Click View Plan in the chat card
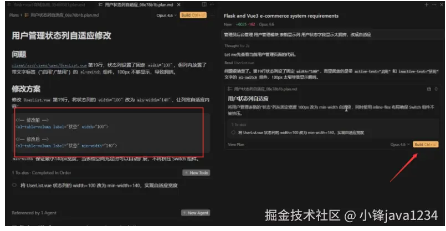 [x=236, y=145]
